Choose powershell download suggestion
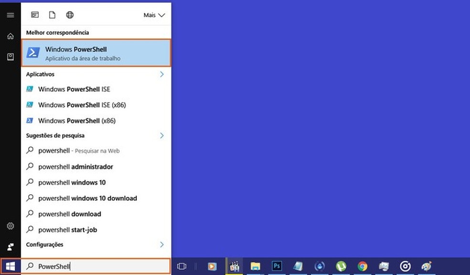 [96, 214]
